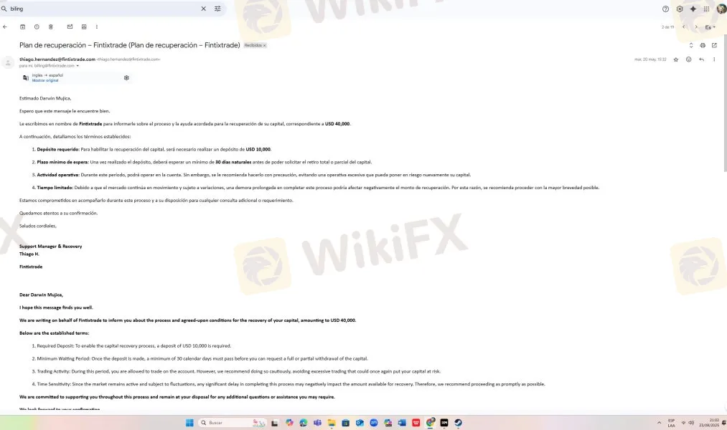
Task: Click the taskbar Buscar search box
Action: (x=233, y=423)
